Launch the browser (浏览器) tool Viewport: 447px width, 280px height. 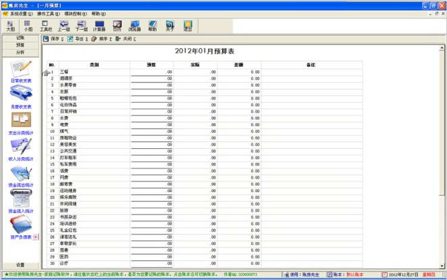coord(134,26)
